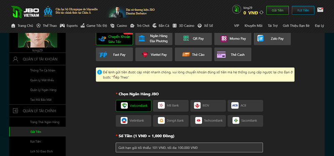The height and width of the screenshot is (156, 334).
Task: Click the deposit amount input field
Action: coord(189,148)
